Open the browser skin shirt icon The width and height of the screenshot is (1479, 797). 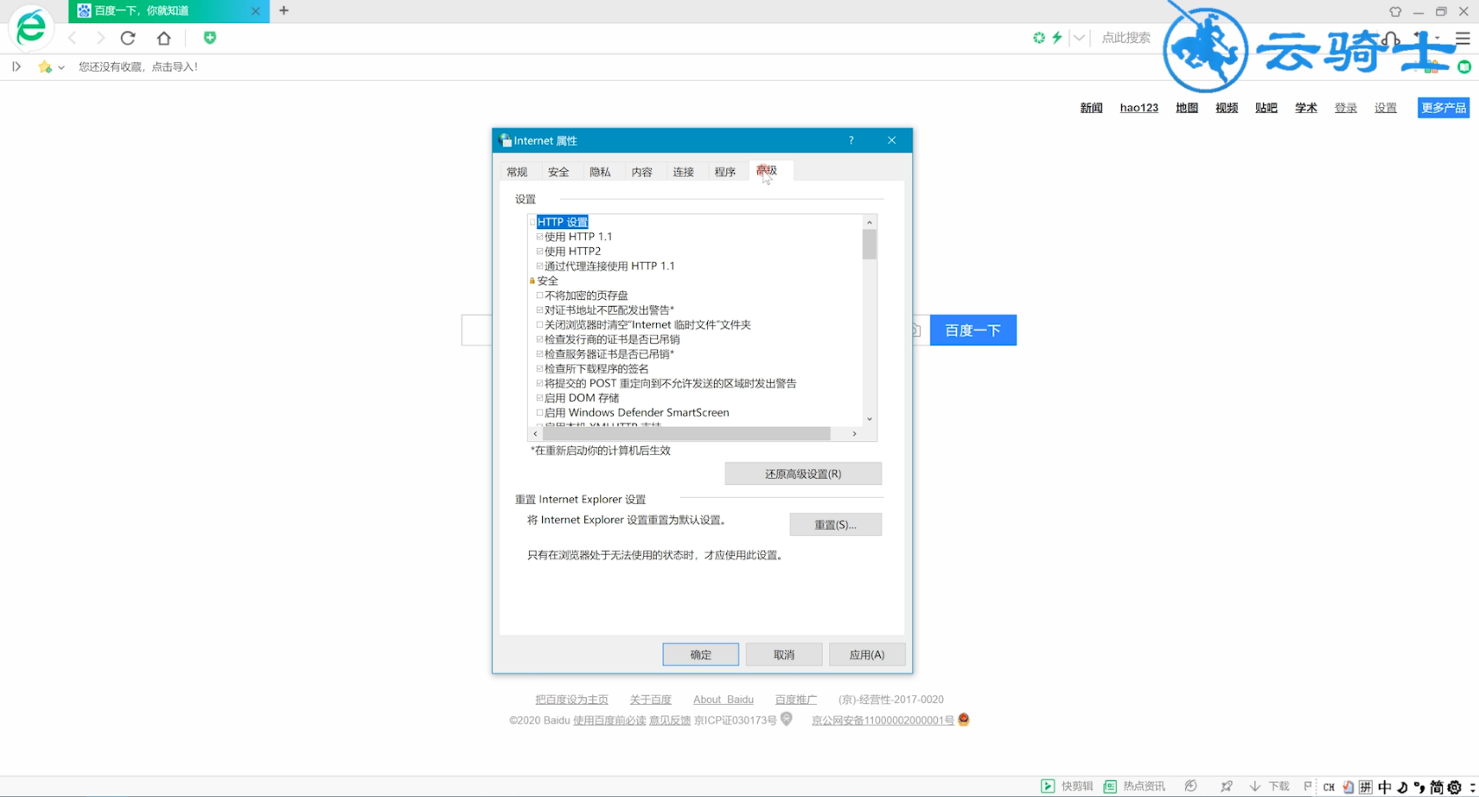coord(1396,11)
